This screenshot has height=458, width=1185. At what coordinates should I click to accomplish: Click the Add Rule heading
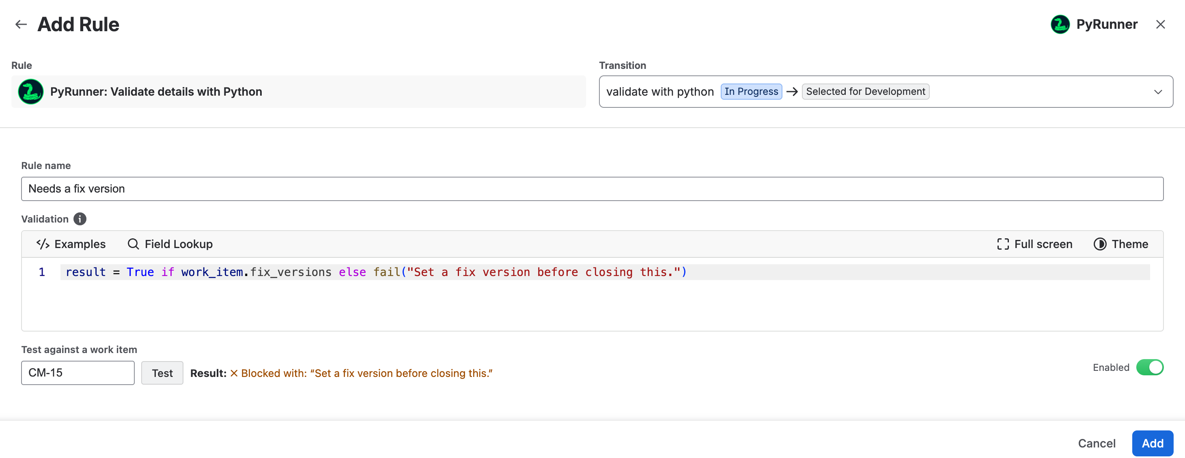point(78,24)
